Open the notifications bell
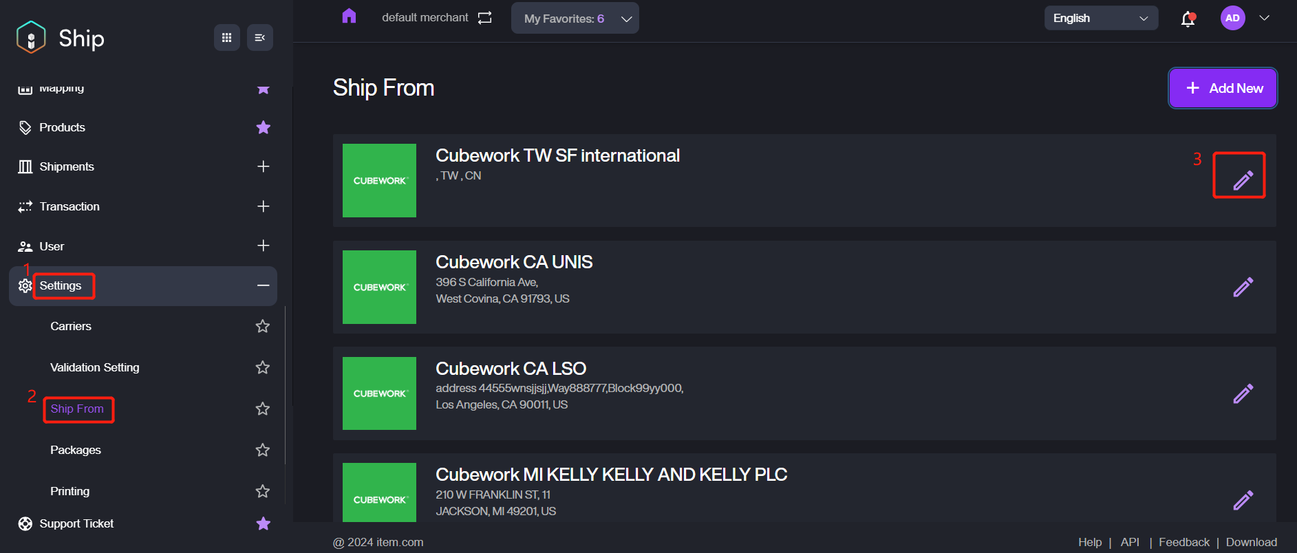Image resolution: width=1297 pixels, height=553 pixels. click(x=1188, y=19)
